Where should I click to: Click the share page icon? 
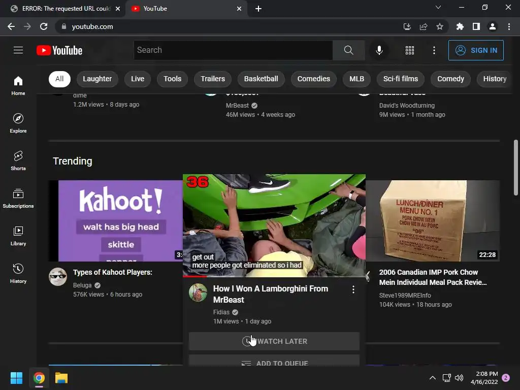[x=424, y=26]
